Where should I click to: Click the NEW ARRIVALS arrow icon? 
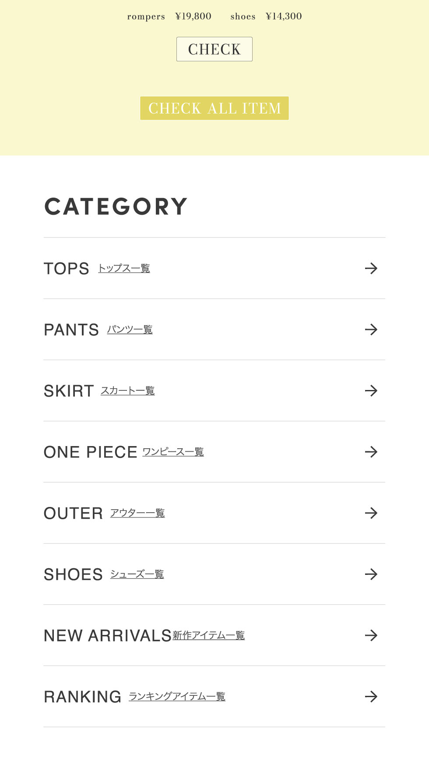point(371,635)
